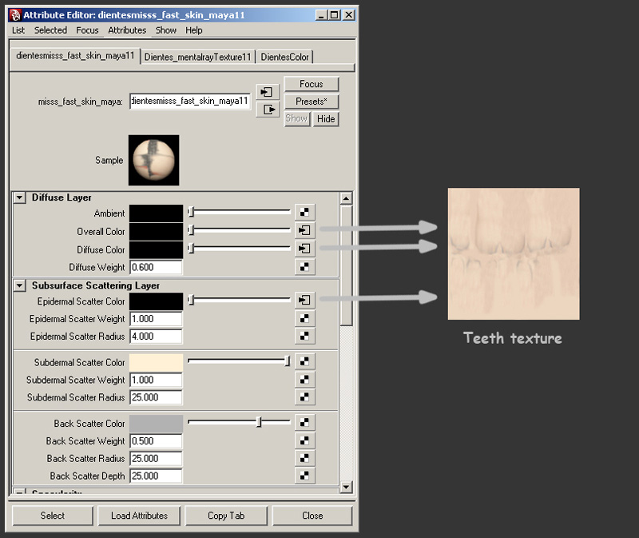The image size is (639, 538).
Task: Click the Focus button
Action: coord(312,84)
